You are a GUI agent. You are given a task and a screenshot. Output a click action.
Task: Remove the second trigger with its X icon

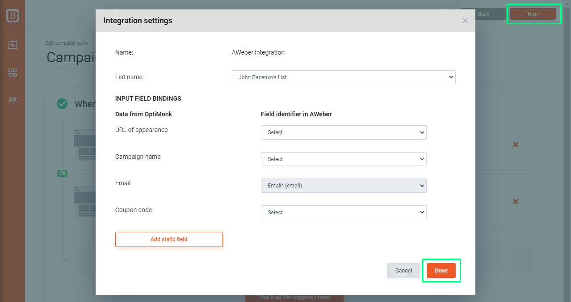click(x=515, y=202)
